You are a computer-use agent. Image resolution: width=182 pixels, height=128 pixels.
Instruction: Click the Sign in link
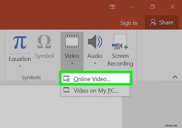(x=129, y=23)
